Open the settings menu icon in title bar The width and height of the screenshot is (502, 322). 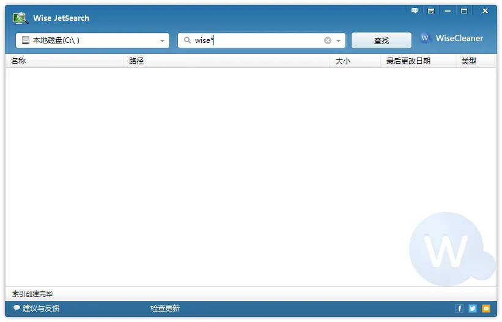click(431, 11)
